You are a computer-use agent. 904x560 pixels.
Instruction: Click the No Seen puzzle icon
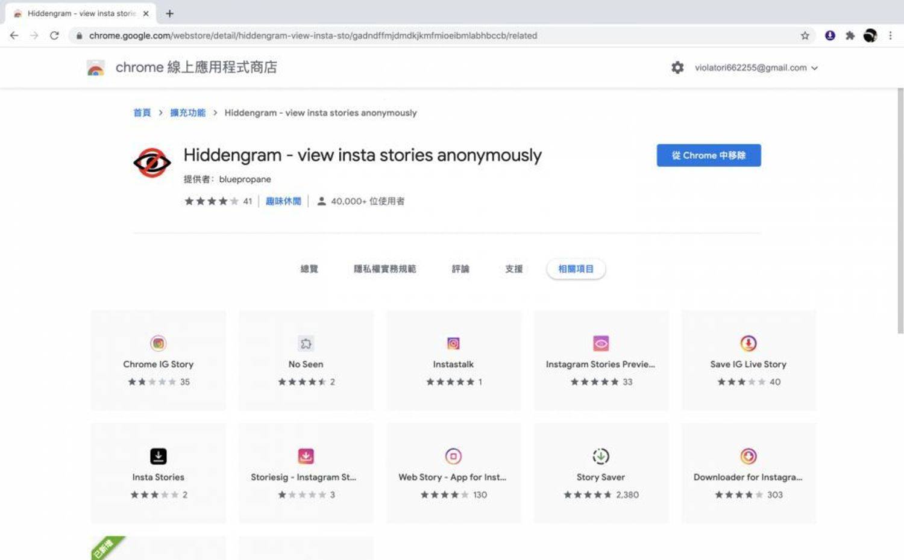306,343
